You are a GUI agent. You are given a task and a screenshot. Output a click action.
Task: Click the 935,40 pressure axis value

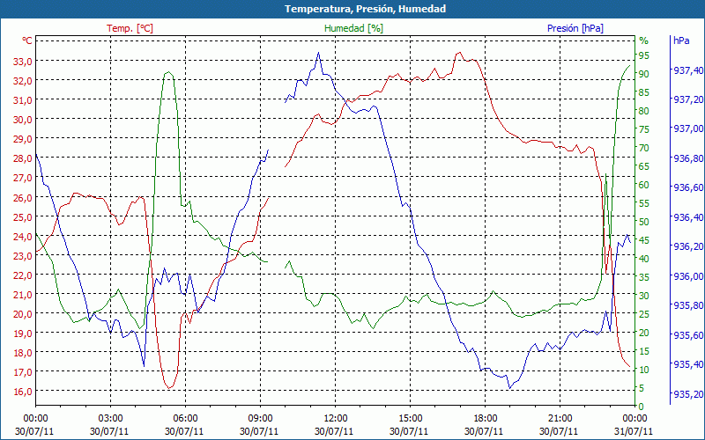688,364
